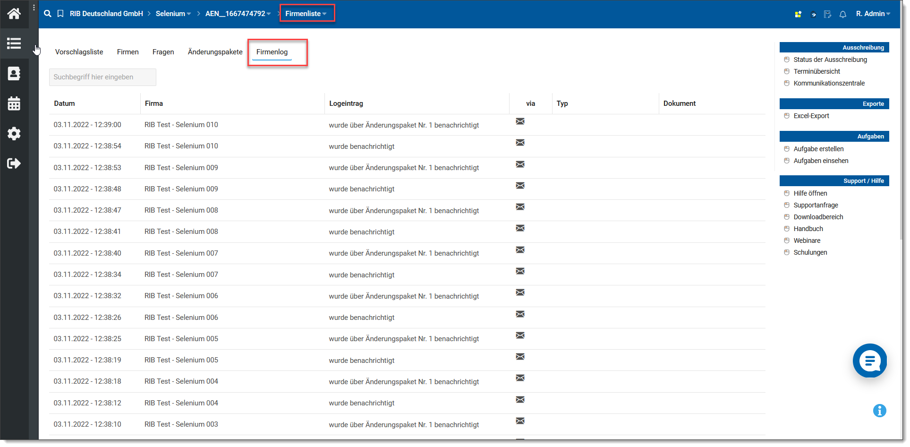Click mail icon for 12:38:54 entry
This screenshot has height=447, width=910.
[520, 143]
